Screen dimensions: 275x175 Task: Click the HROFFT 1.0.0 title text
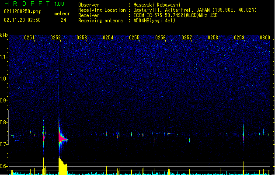[x=35, y=3]
